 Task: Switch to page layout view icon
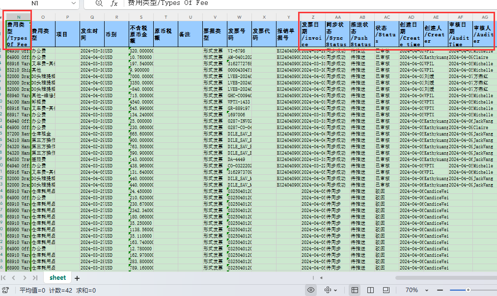(x=370, y=290)
